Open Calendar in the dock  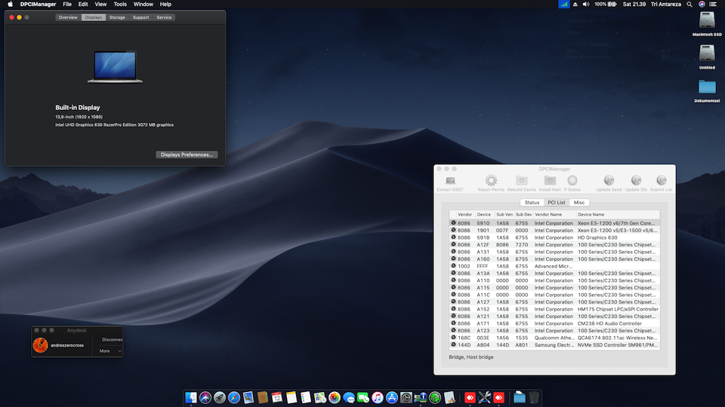(277, 397)
